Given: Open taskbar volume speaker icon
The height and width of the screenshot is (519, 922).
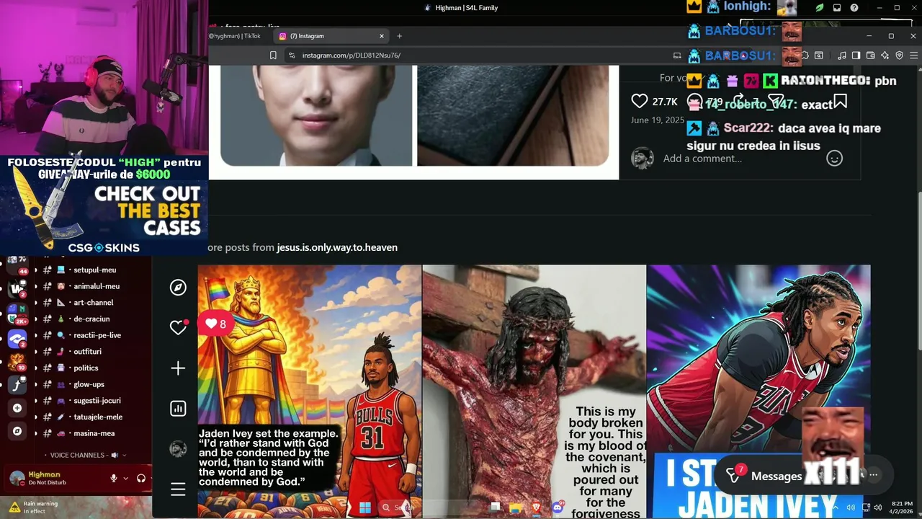Looking at the screenshot, I should 877,507.
